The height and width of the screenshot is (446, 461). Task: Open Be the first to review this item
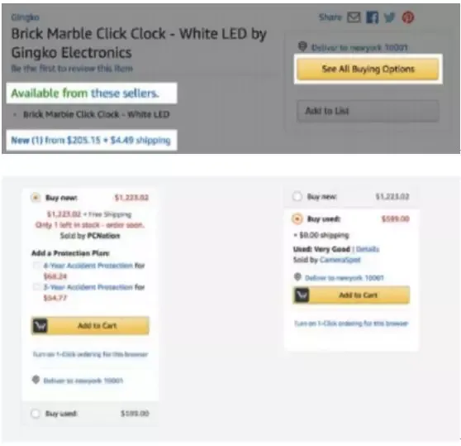click(72, 69)
